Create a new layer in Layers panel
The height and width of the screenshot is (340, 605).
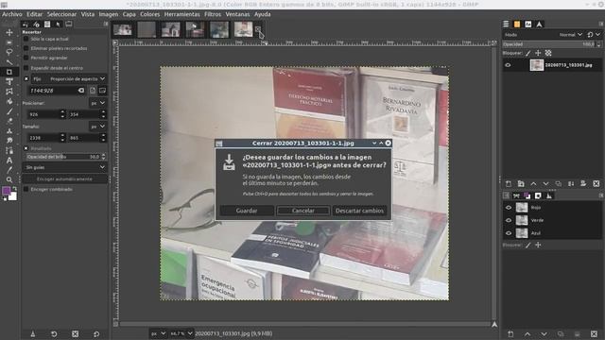(509, 184)
